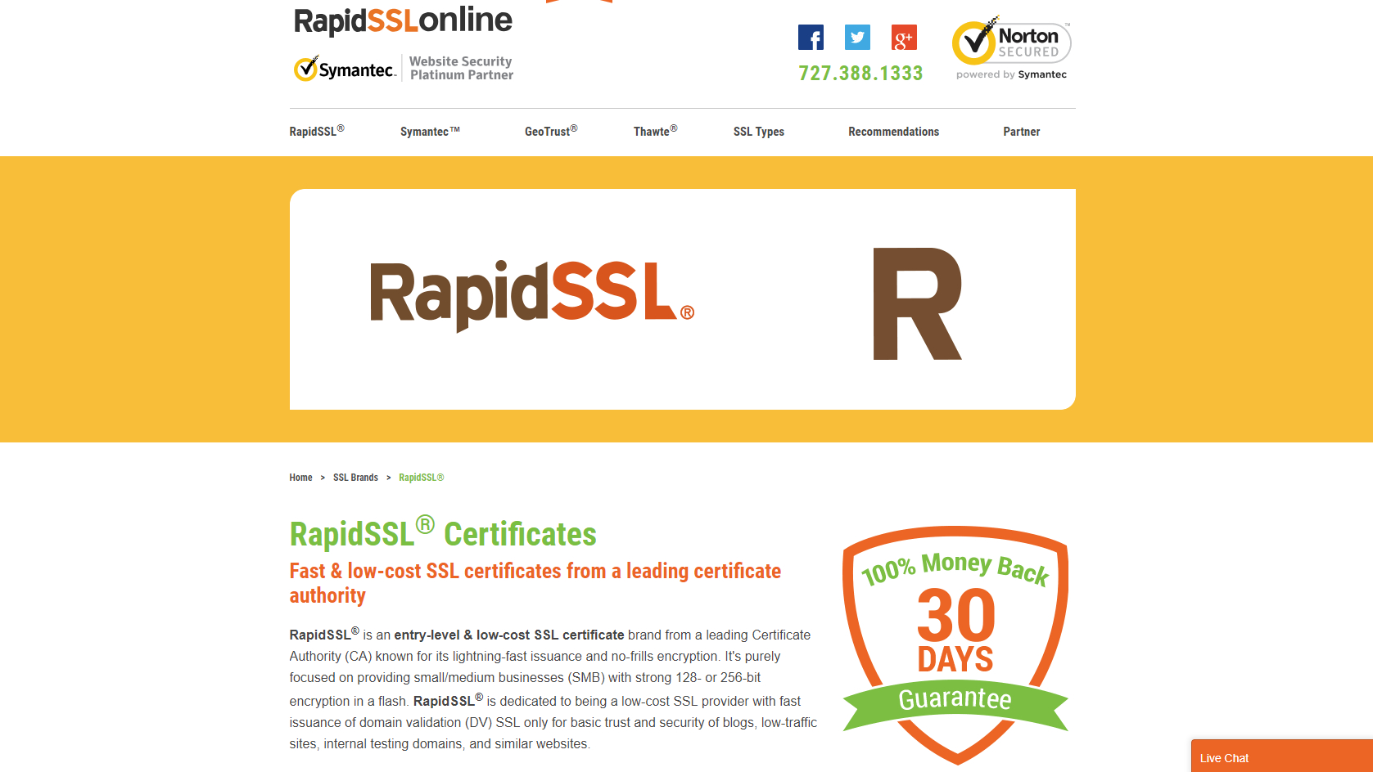Click the 'RapidSSL® Certificates' heading

pyautogui.click(x=443, y=533)
